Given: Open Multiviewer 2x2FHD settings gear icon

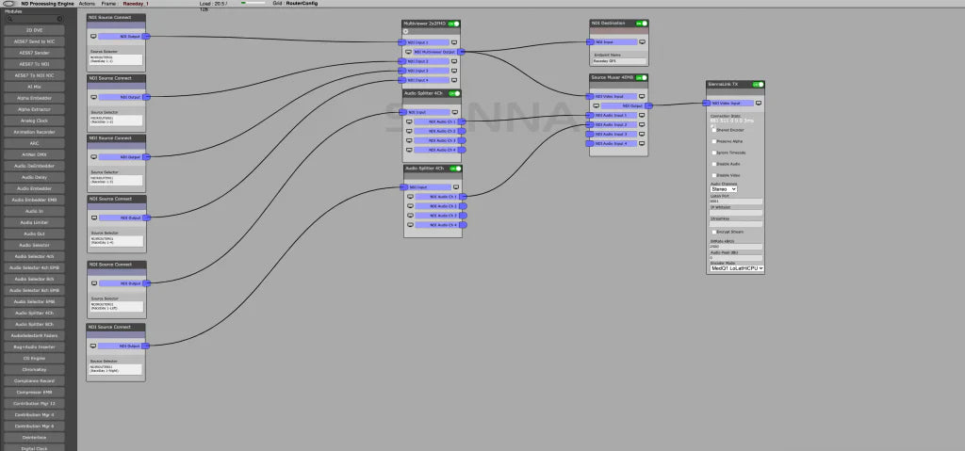Looking at the screenshot, I should (405, 31).
